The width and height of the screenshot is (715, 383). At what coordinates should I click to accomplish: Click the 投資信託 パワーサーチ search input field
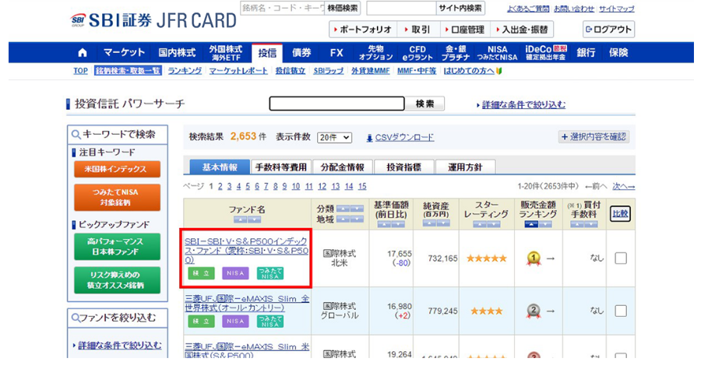[336, 104]
